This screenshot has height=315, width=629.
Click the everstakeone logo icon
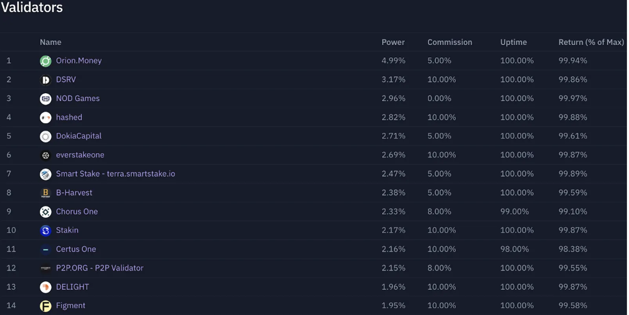46,155
